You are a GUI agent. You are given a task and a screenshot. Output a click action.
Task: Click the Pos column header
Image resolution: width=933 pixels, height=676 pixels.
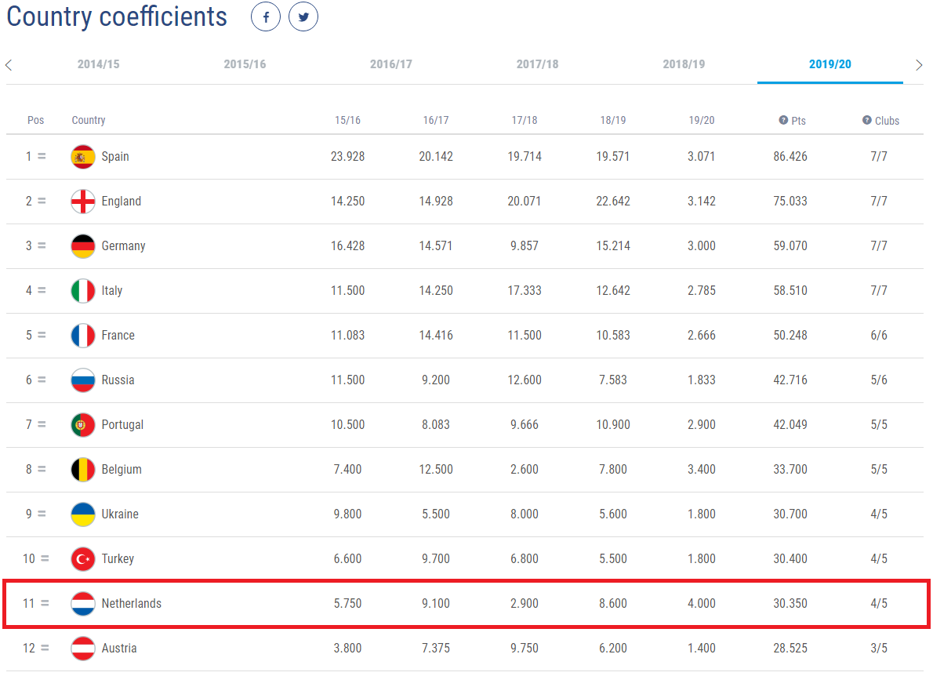click(36, 120)
